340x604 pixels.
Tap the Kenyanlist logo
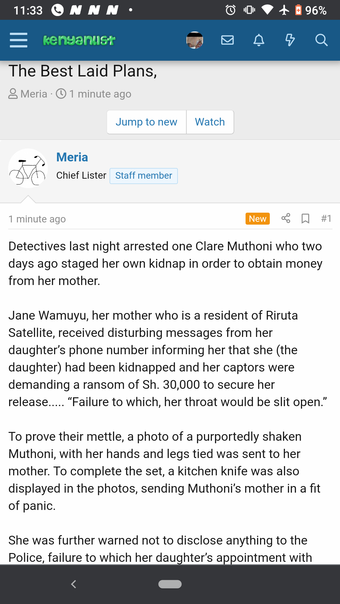click(79, 40)
